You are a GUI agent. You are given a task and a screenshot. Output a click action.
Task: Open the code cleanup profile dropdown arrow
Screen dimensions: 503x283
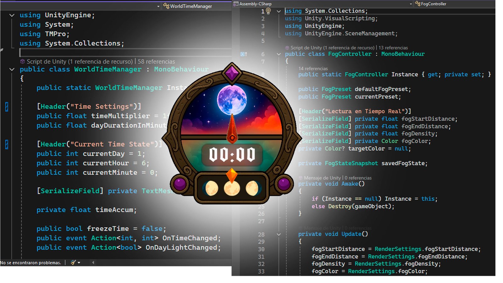click(79, 263)
